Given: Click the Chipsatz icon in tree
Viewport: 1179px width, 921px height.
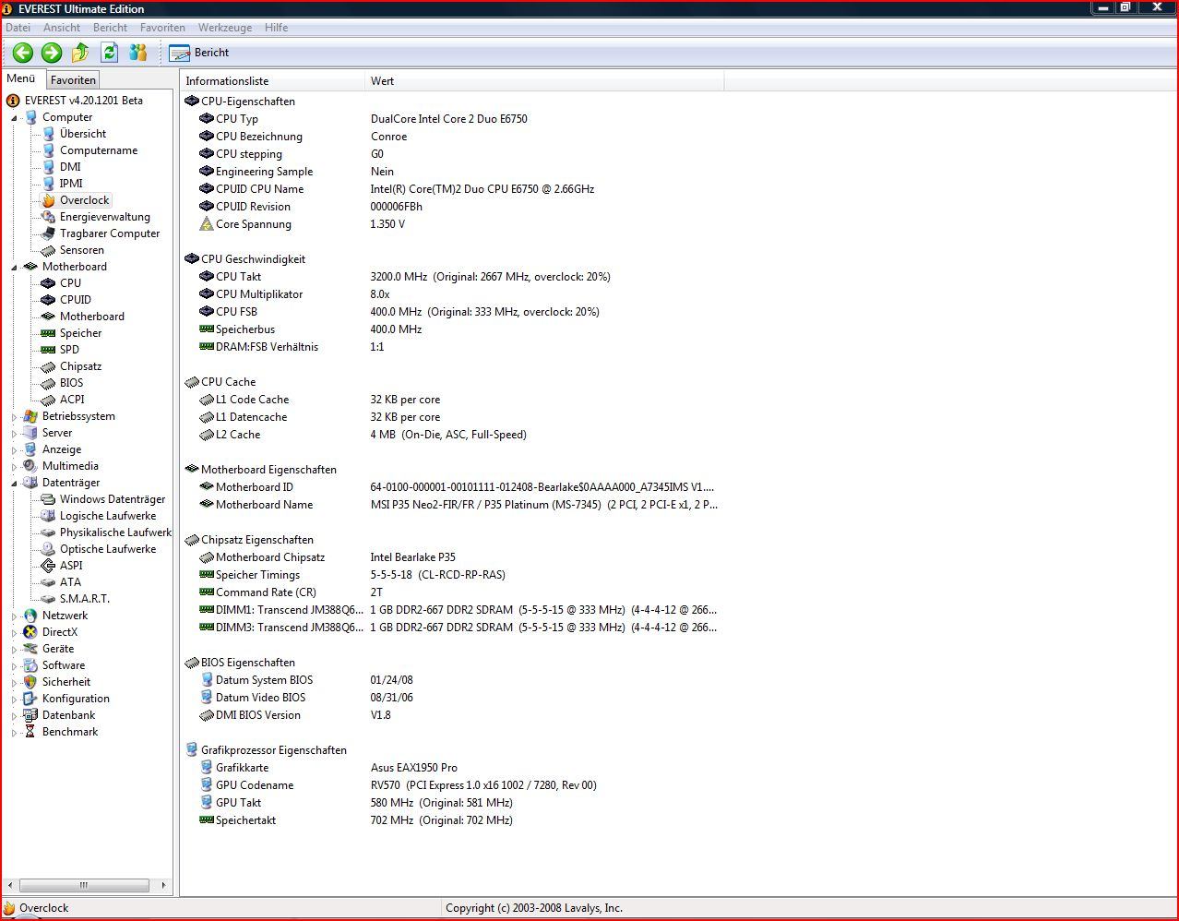Looking at the screenshot, I should [49, 366].
